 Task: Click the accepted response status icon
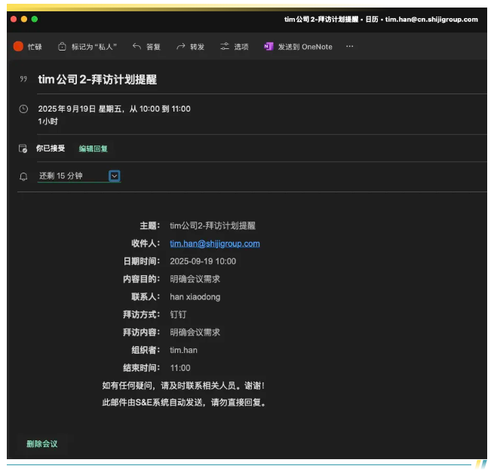[x=23, y=149]
